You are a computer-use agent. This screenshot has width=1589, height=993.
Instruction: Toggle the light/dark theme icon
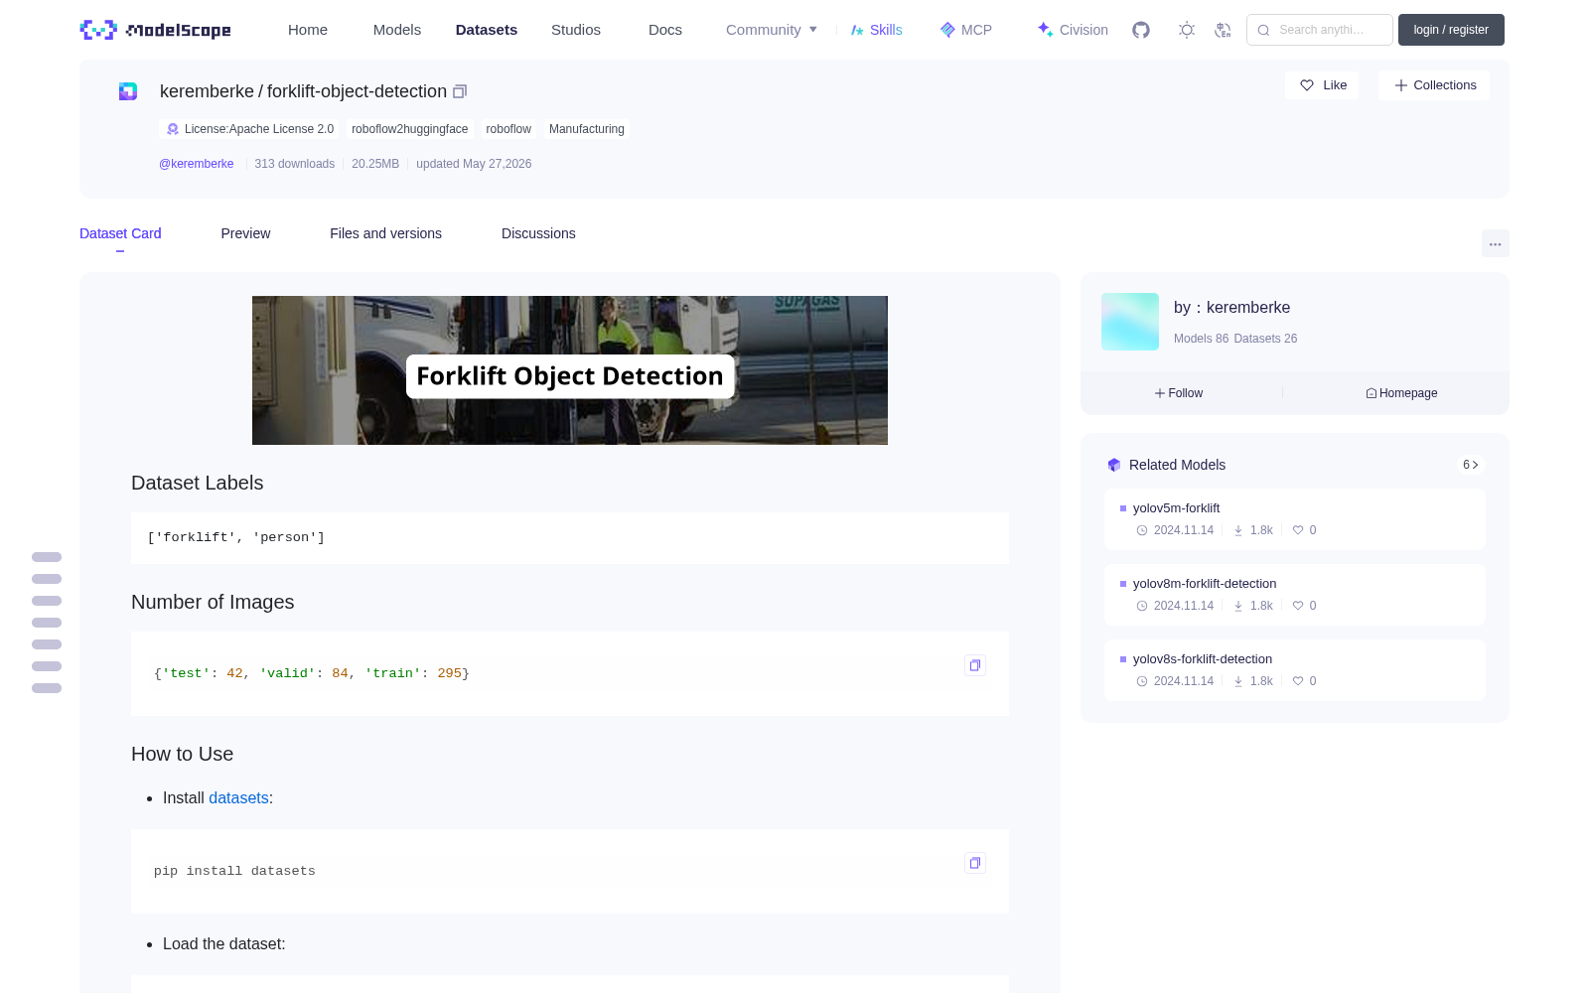pos(1187,30)
